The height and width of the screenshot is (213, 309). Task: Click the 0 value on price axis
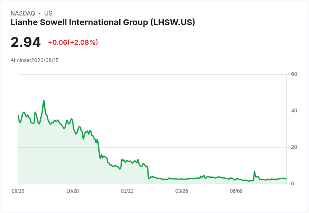point(293,184)
